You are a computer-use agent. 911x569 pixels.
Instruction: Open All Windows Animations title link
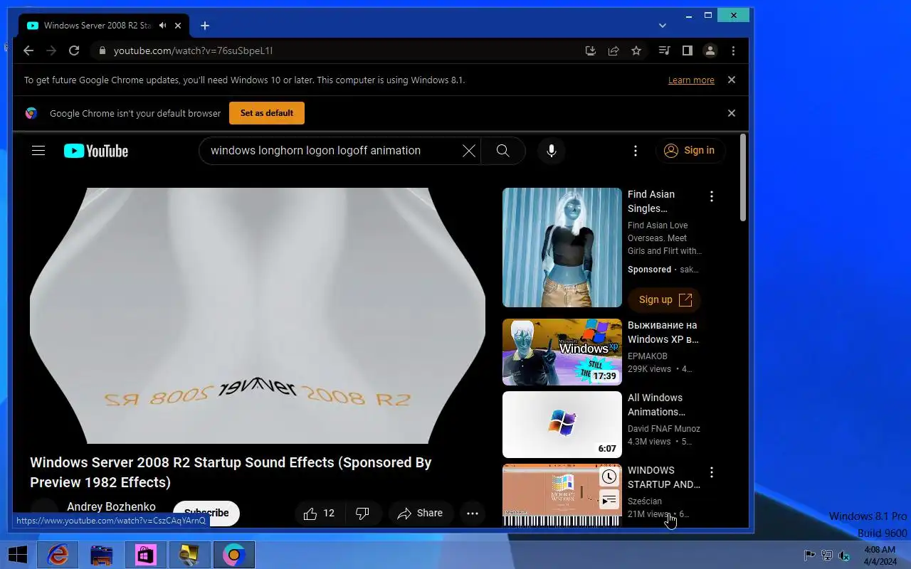[655, 405]
